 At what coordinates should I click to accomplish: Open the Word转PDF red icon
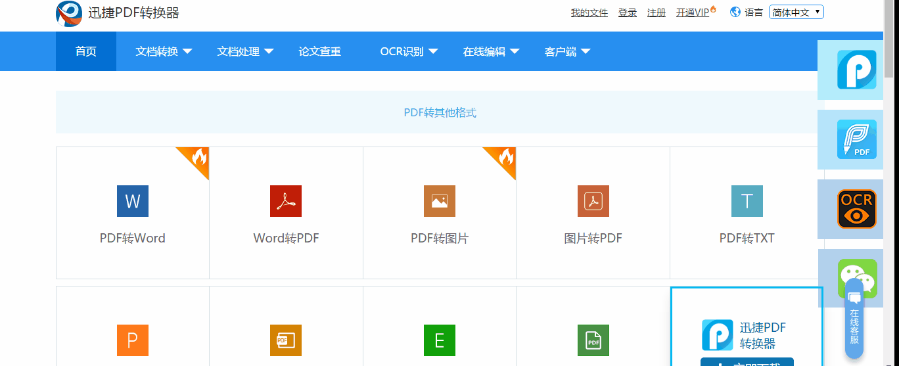286,201
